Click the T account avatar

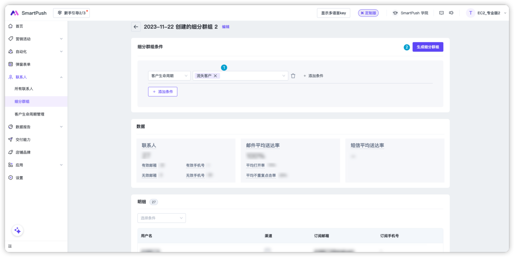point(470,13)
